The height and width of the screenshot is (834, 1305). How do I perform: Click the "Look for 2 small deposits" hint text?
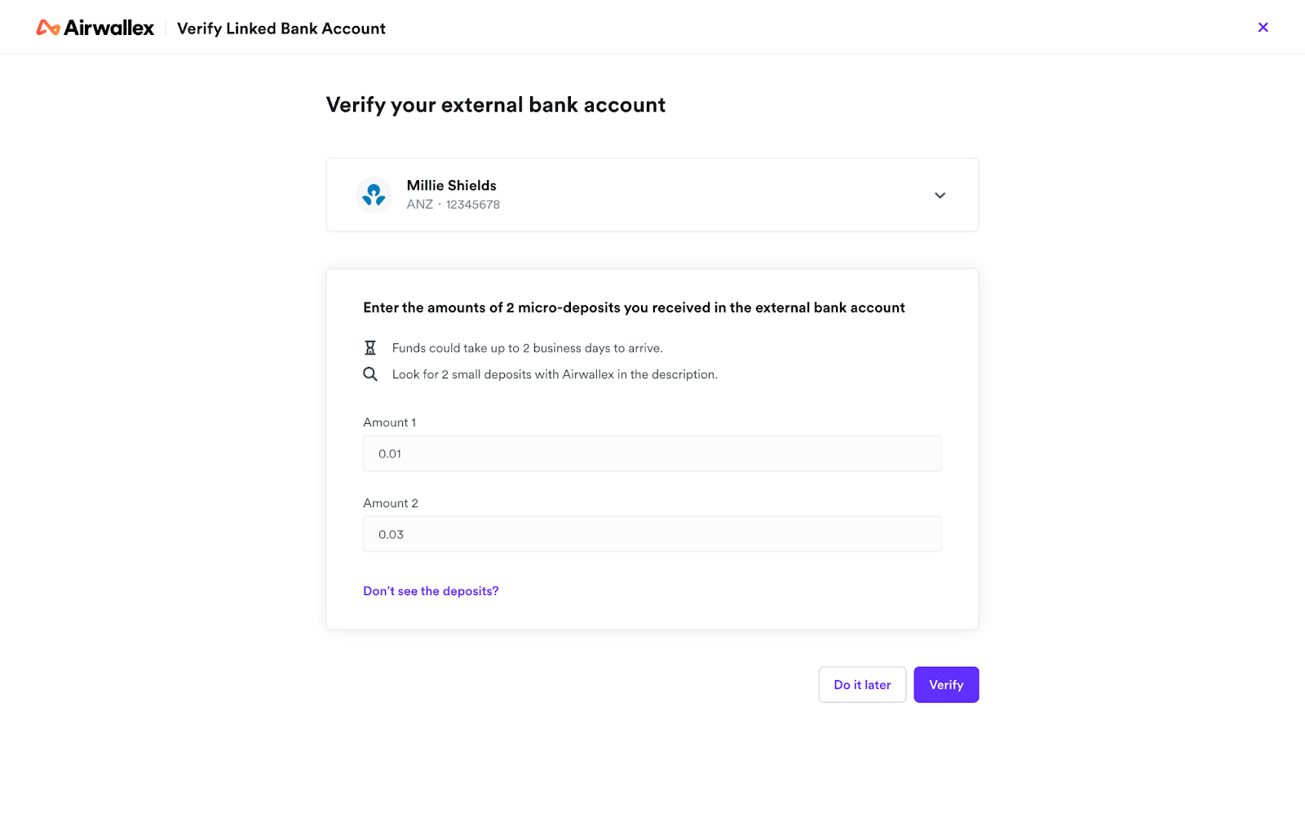(x=555, y=374)
